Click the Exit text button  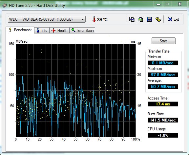(x=176, y=19)
